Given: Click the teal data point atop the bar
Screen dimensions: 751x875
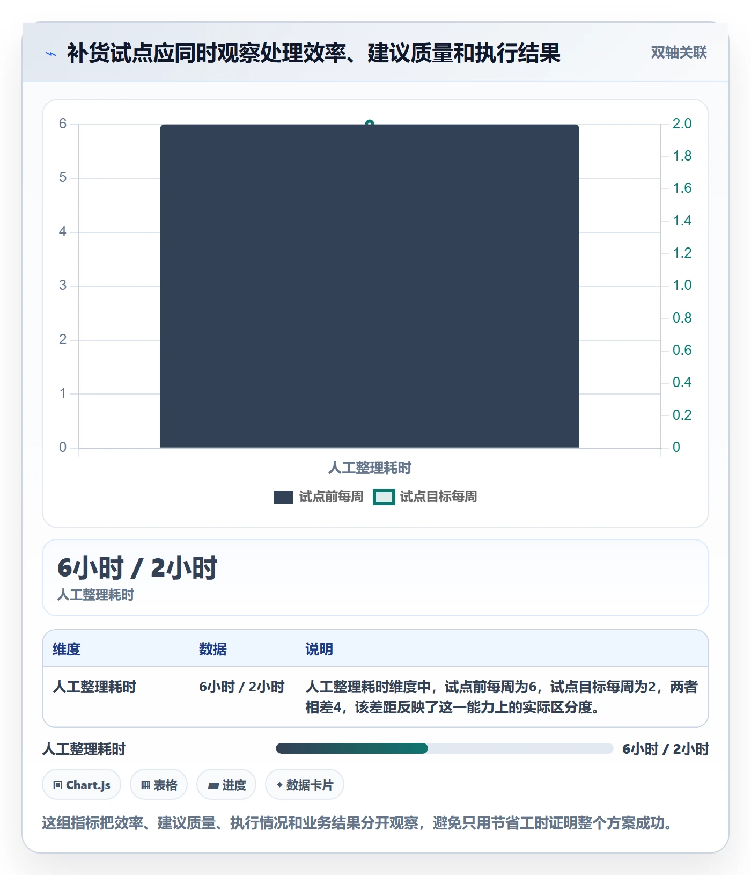Looking at the screenshot, I should [369, 123].
